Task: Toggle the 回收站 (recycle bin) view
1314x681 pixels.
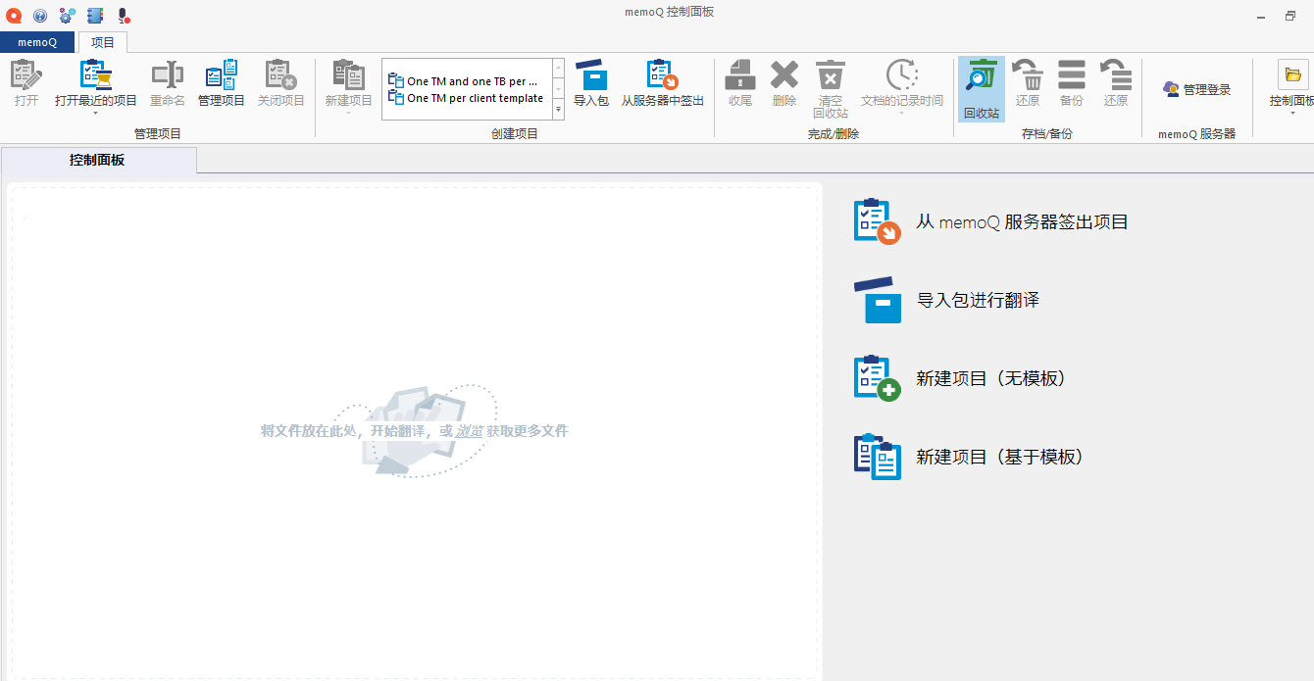Action: pos(981,88)
